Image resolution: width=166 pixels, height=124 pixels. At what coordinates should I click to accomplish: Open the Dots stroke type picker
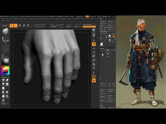tap(6, 40)
